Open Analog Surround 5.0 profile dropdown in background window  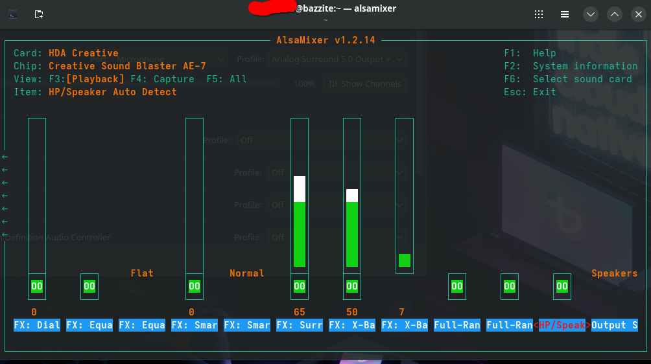click(337, 60)
